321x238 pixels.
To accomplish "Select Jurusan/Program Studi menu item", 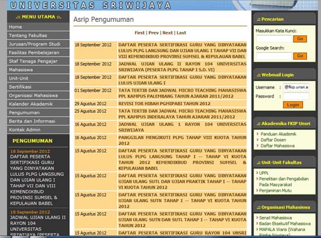I will pos(38,44).
